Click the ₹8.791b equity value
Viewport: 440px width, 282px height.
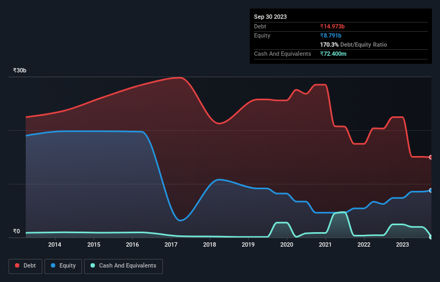pyautogui.click(x=331, y=35)
